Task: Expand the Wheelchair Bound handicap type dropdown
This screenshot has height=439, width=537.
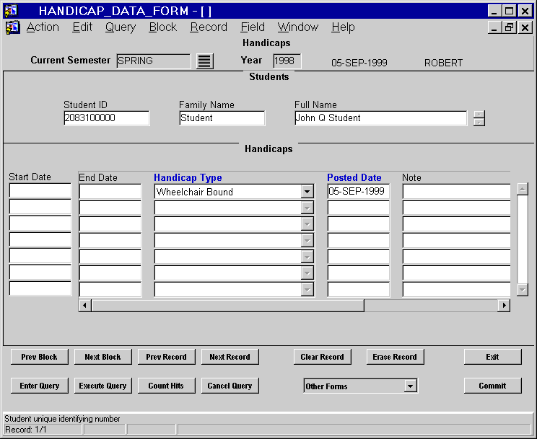Action: pos(307,192)
